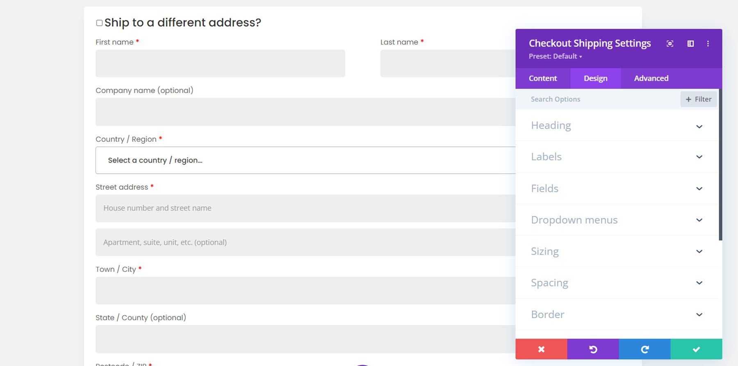The width and height of the screenshot is (738, 366).
Task: Open the three-dot more options menu
Action: coord(708,43)
